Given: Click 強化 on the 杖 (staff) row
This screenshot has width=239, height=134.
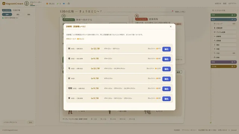Looking at the screenshot, I should (x=167, y=79).
